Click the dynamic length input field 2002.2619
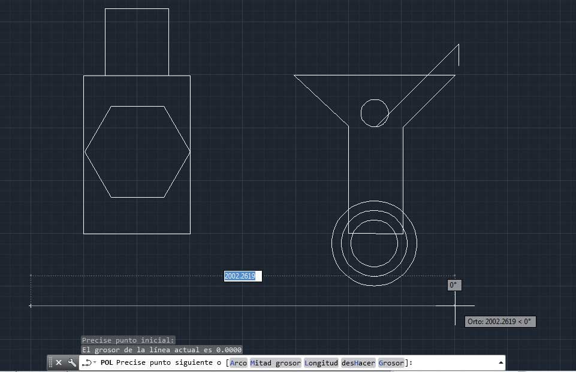Image resolution: width=576 pixels, height=372 pixels. (x=243, y=276)
